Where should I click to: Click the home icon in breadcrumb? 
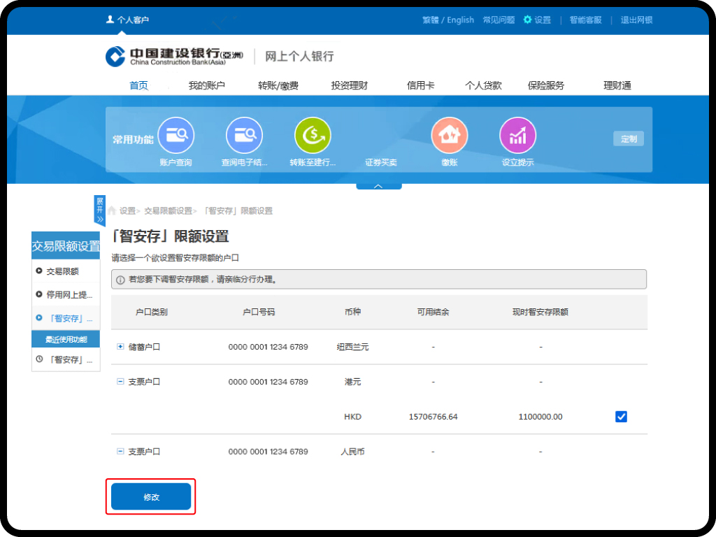click(111, 210)
